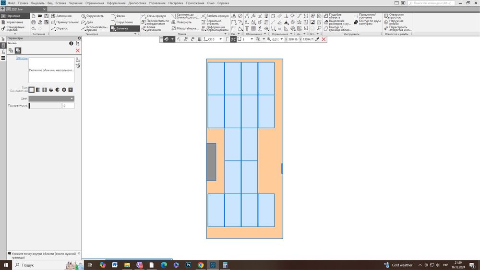Click the new document icon
This screenshot has width=480, height=270.
34,16
